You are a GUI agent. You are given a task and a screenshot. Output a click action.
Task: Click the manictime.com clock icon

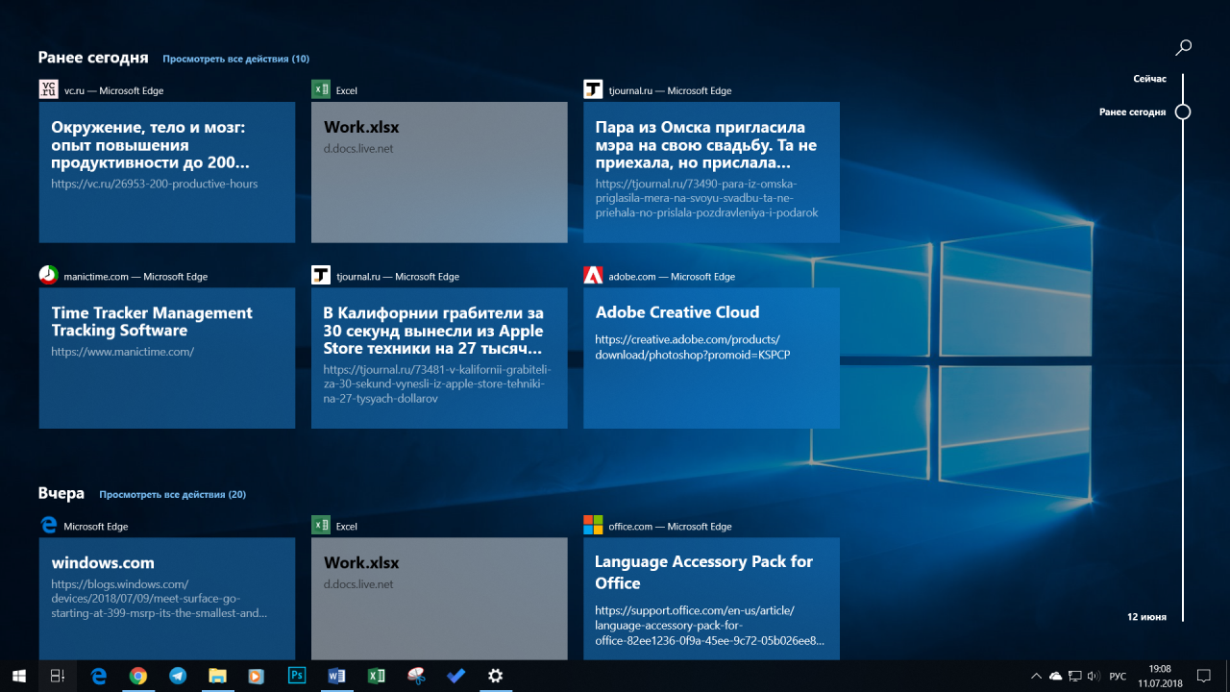(x=48, y=276)
